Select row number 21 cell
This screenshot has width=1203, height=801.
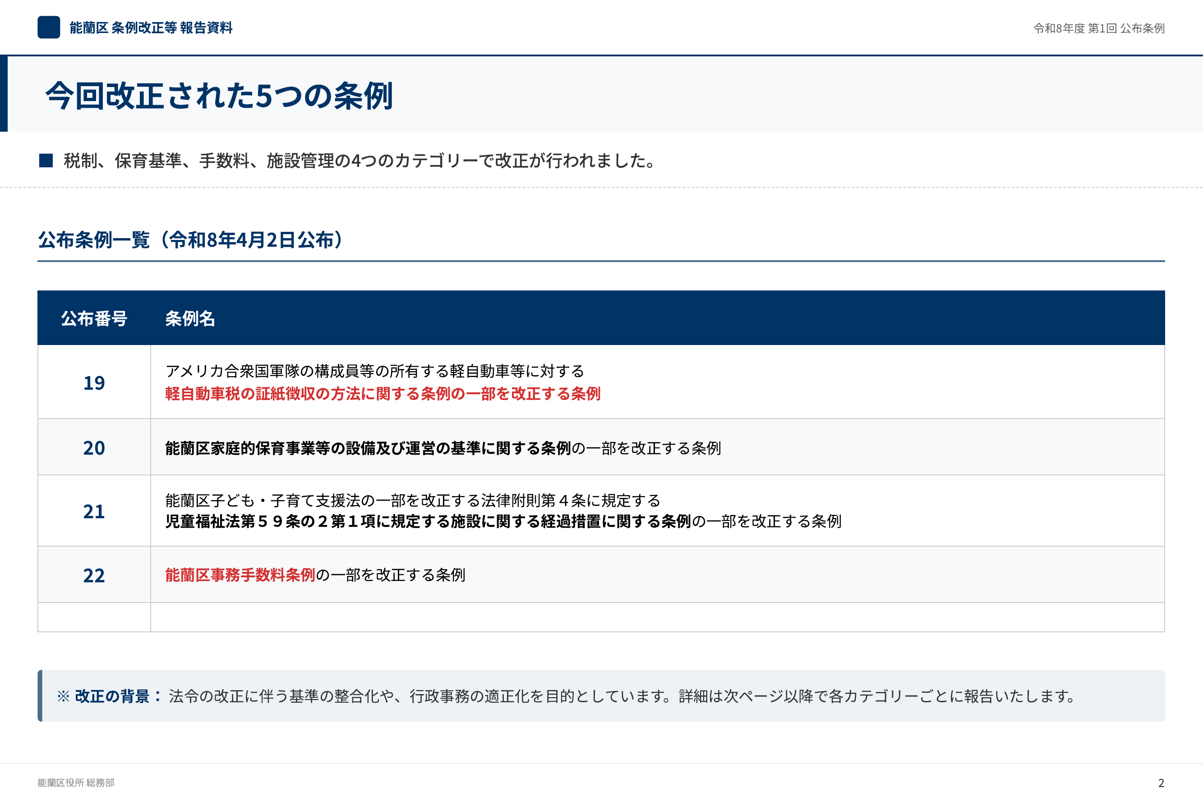coord(94,511)
